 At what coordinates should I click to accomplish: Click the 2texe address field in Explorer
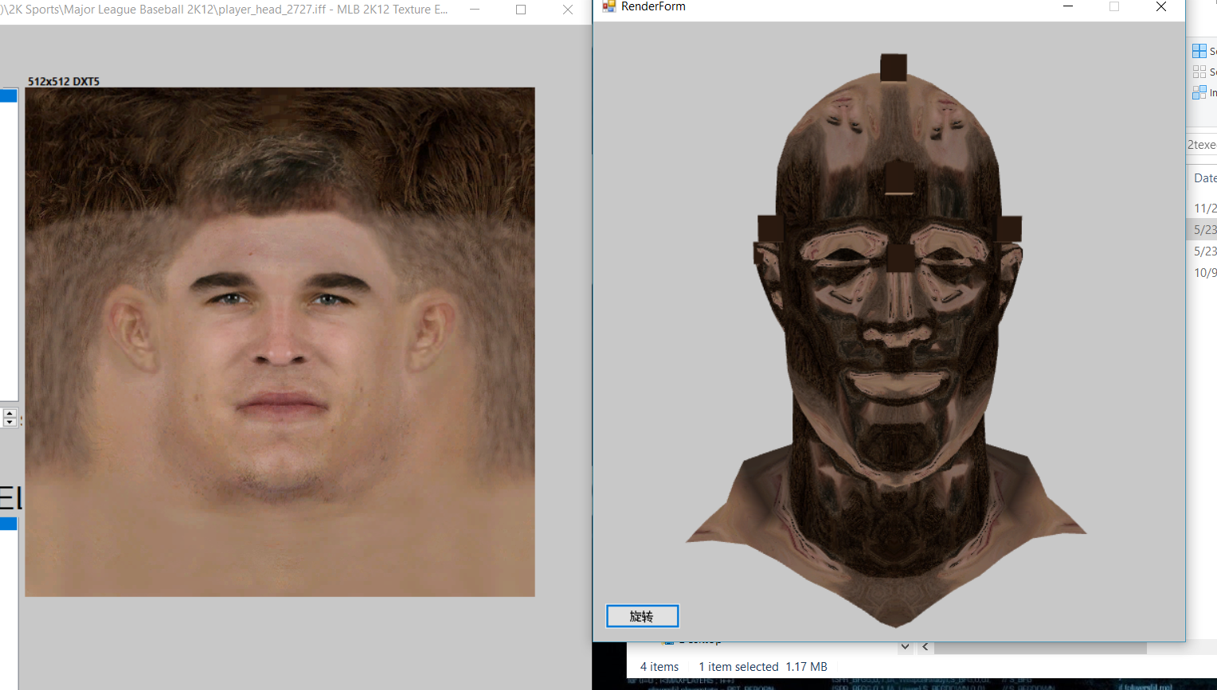pos(1201,145)
